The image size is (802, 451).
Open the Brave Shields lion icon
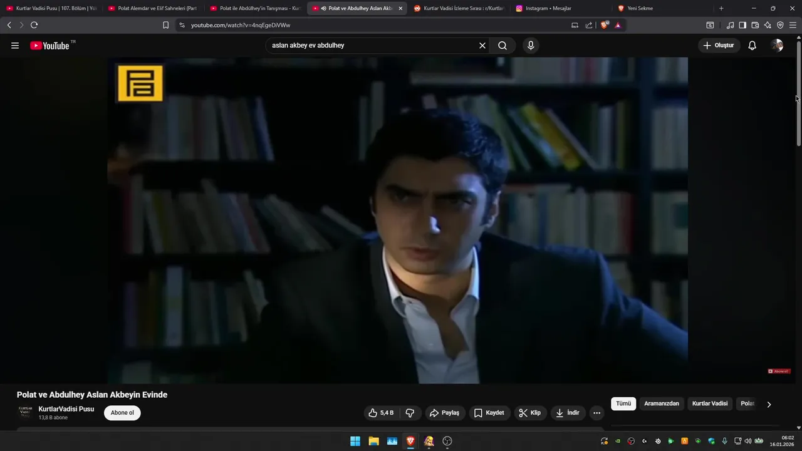click(605, 25)
